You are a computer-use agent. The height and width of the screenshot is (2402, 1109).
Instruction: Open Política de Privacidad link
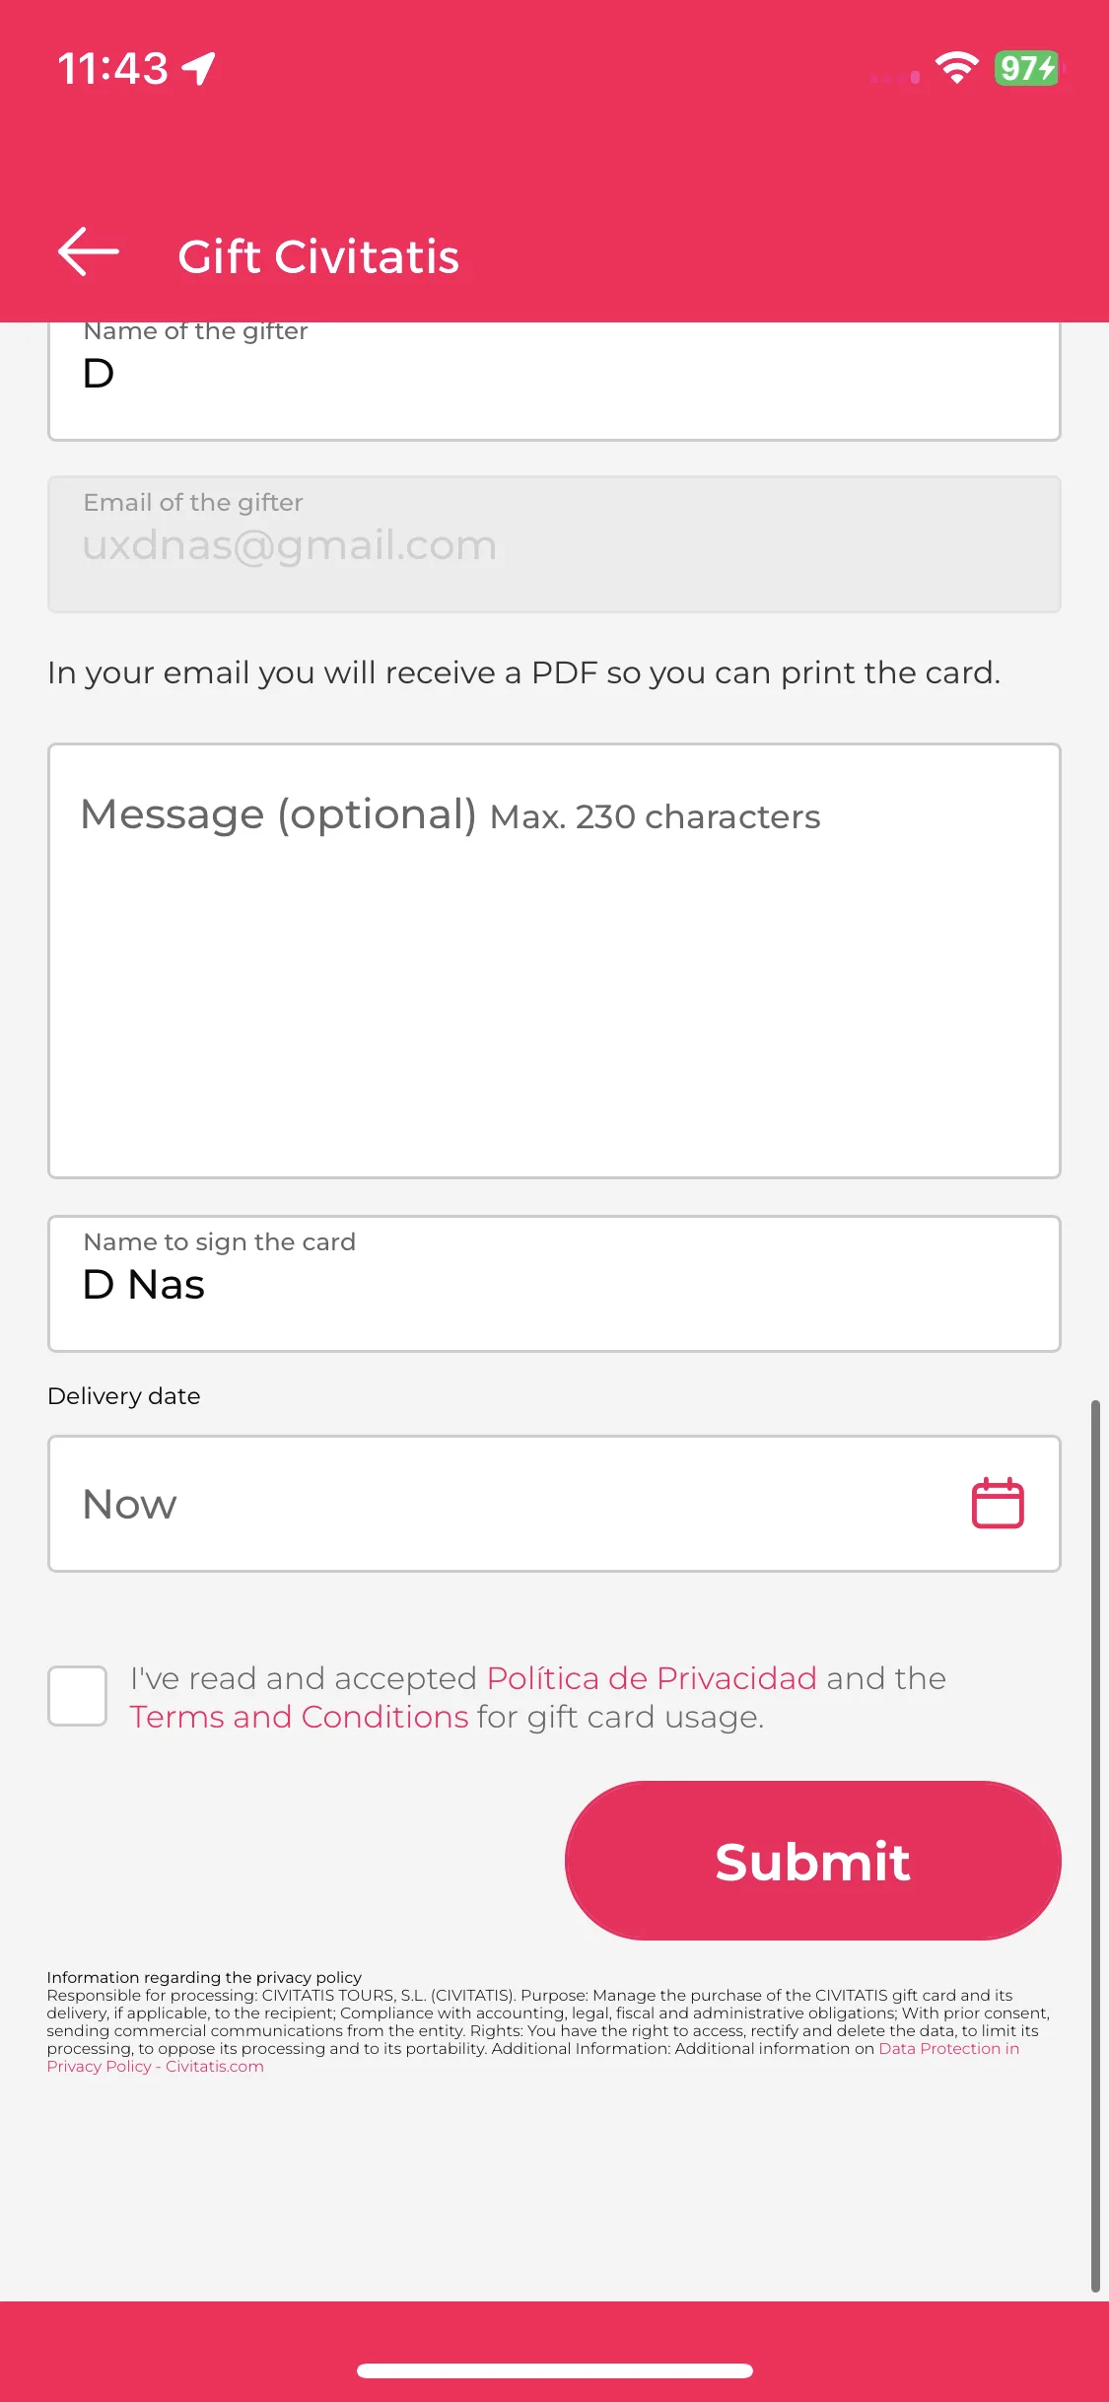[652, 1678]
